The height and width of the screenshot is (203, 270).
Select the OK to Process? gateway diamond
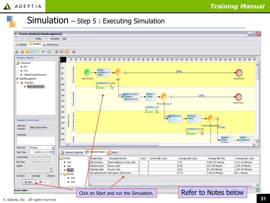(164, 97)
